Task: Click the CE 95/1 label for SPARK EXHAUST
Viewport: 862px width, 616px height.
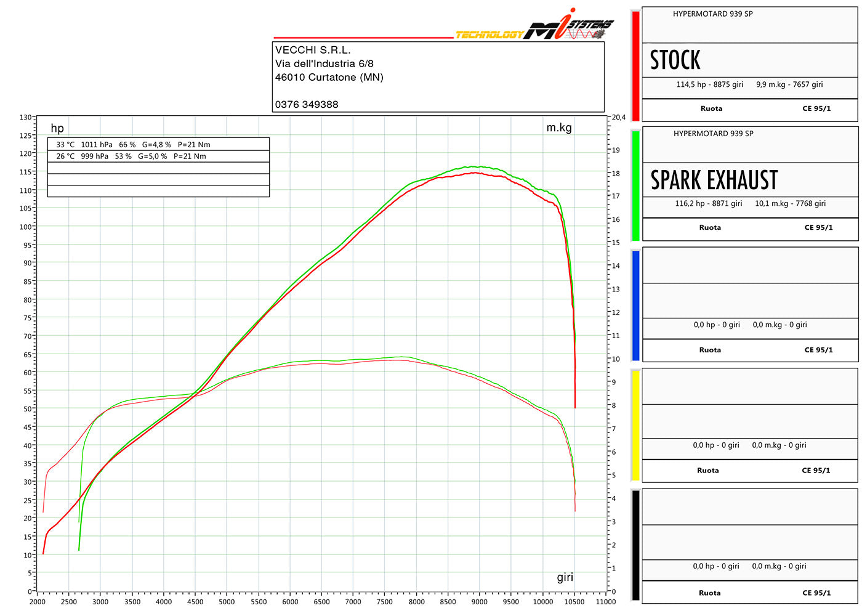Action: point(819,227)
